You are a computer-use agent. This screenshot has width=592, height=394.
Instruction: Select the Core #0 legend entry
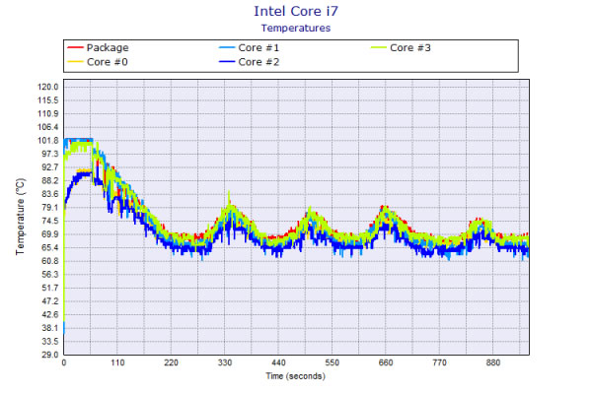click(98, 62)
